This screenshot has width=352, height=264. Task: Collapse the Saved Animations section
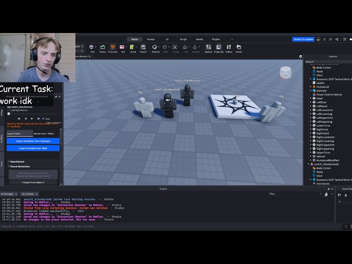[x=9, y=166]
